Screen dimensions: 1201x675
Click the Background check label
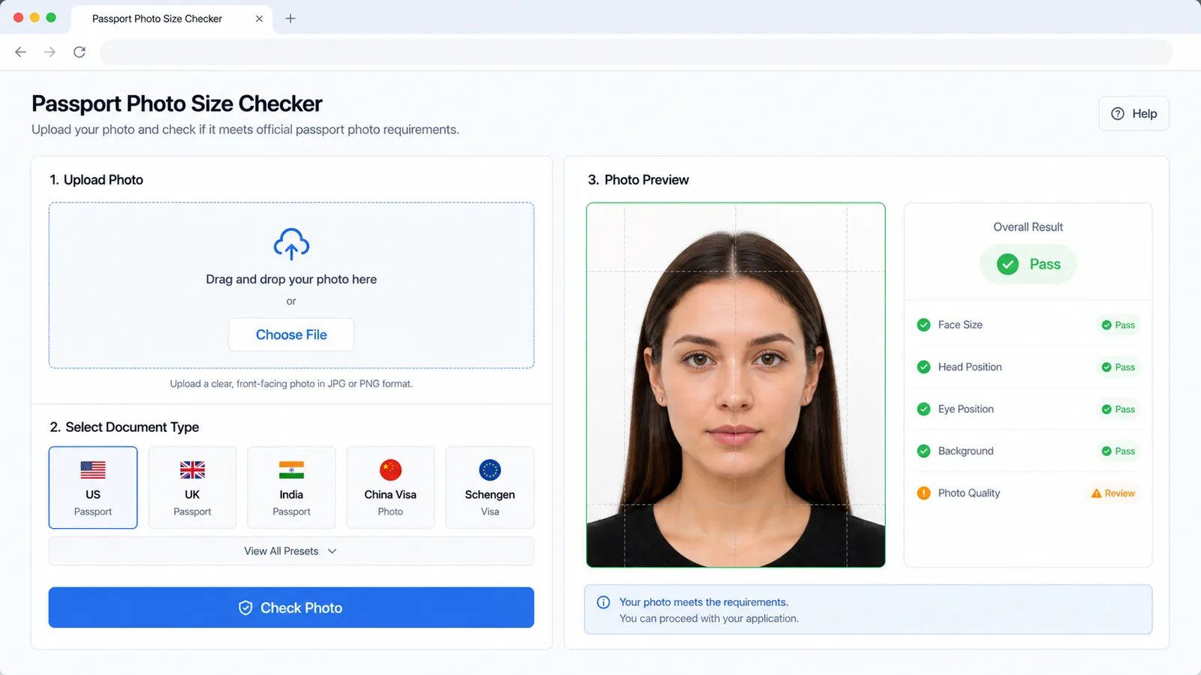[x=965, y=451]
